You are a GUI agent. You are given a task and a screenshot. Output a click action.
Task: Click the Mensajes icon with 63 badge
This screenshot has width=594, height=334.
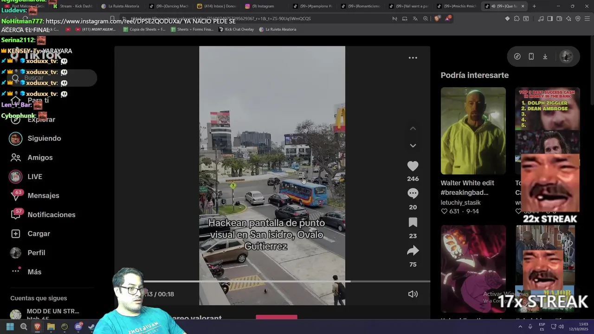click(x=16, y=195)
